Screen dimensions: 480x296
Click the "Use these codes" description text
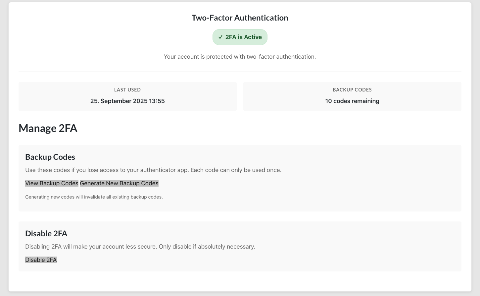tap(153, 170)
